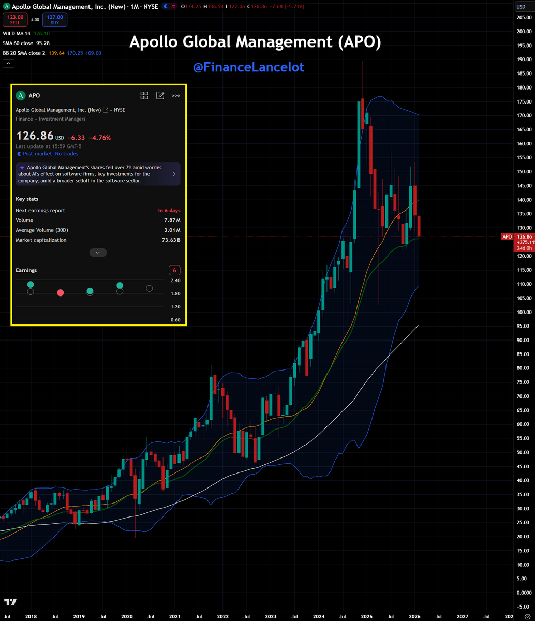
Task: Collapse the indicator legend with the chevron
Action: pyautogui.click(x=8, y=63)
